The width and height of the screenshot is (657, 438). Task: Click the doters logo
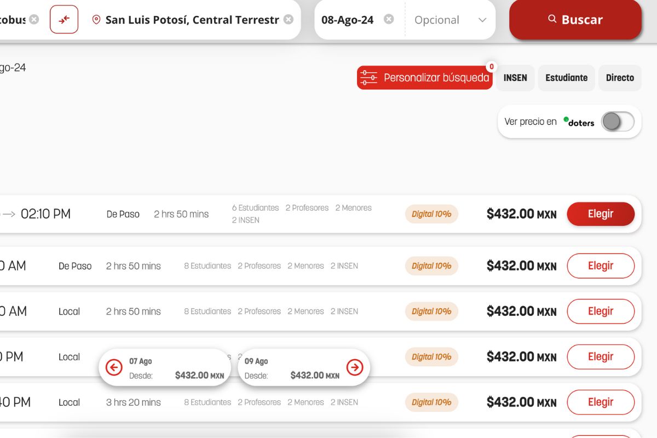[579, 122]
